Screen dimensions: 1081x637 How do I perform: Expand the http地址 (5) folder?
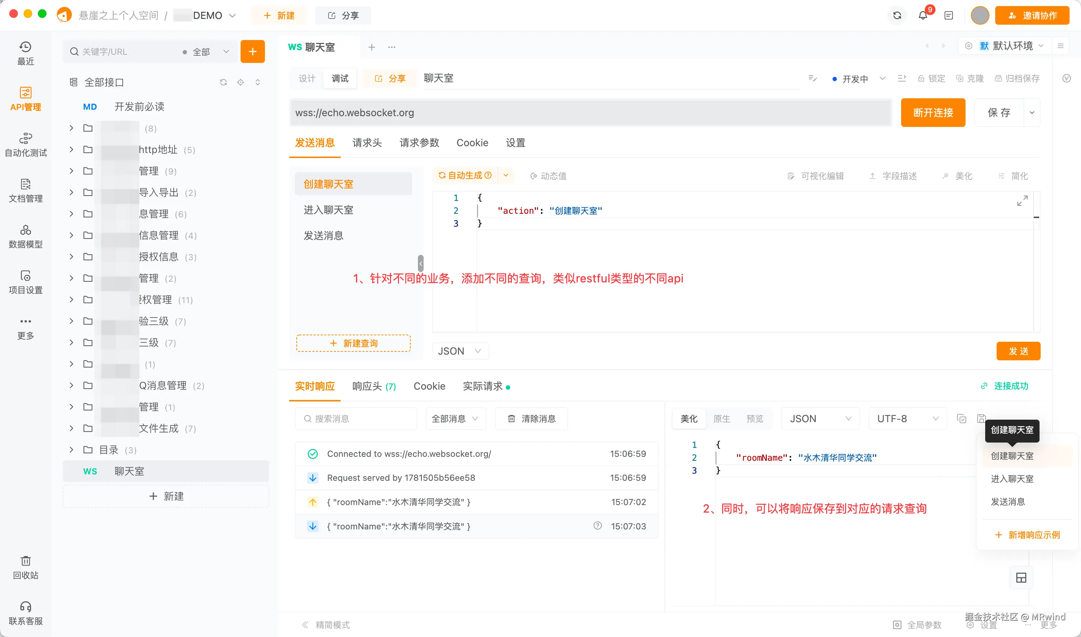point(71,149)
